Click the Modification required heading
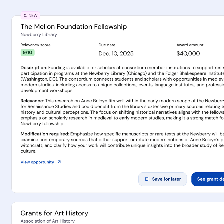This screenshot has height=224, width=224. coord(44,134)
